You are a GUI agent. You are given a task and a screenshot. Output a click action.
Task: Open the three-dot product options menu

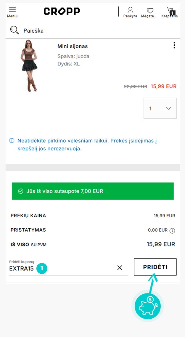tap(174, 45)
